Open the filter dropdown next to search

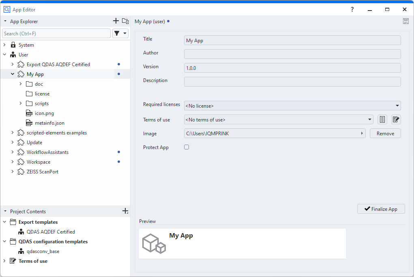tap(120, 33)
